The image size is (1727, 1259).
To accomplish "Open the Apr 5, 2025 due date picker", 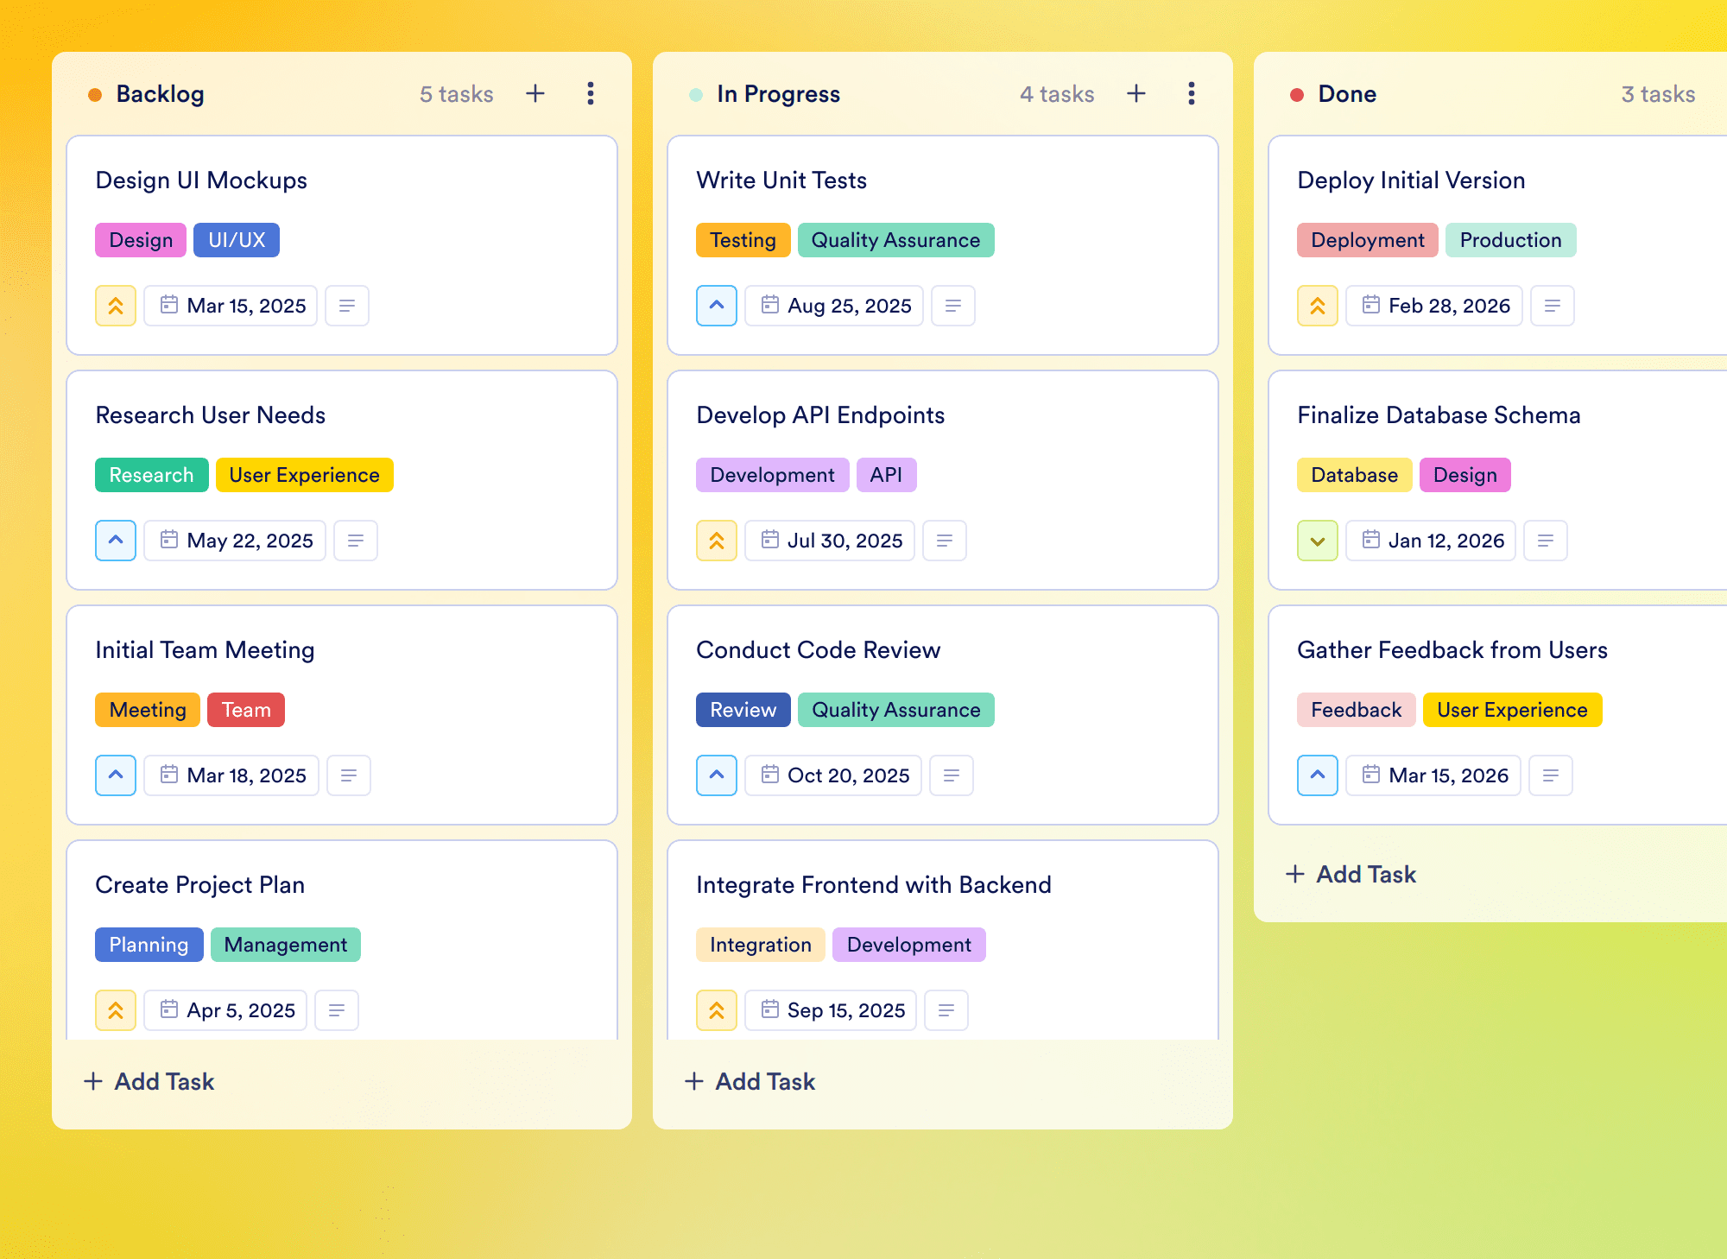I will pyautogui.click(x=225, y=1010).
